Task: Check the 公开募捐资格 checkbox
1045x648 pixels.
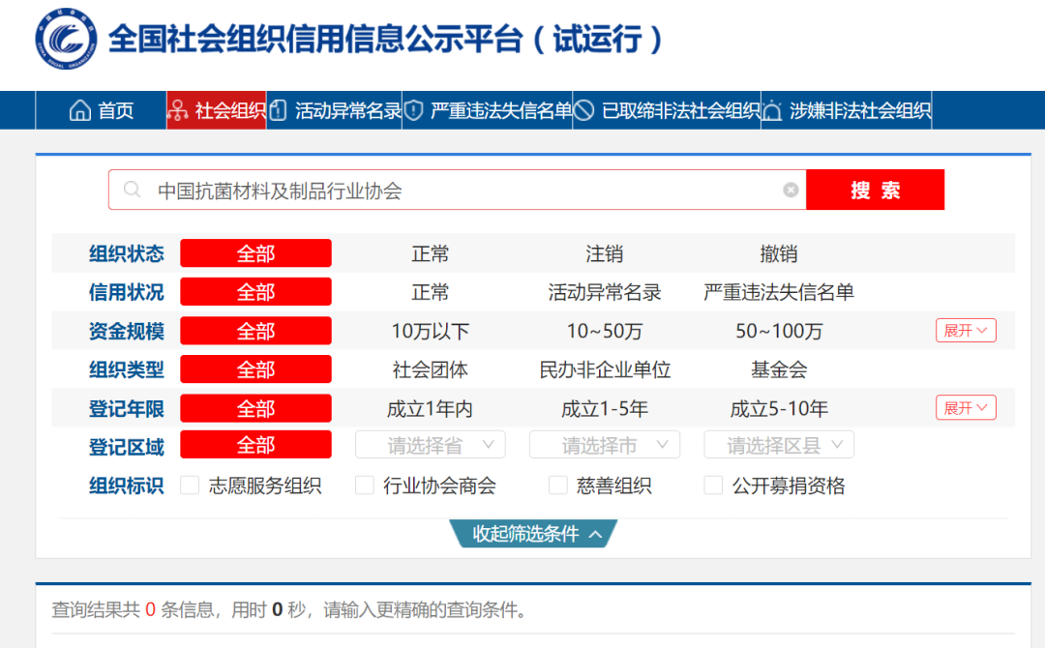Action: 713,485
